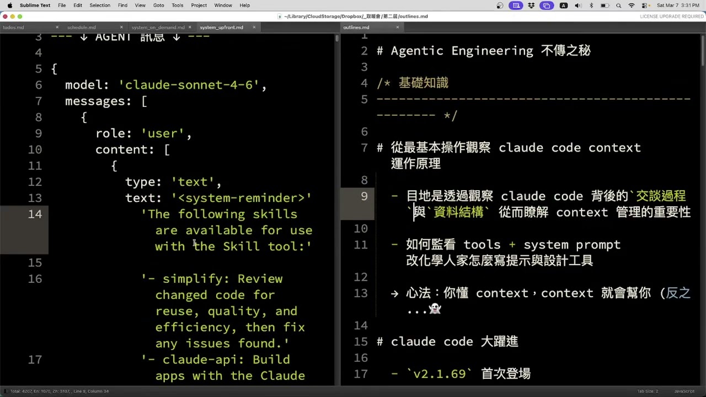This screenshot has height=397, width=706.
Task: Click the '- claude-api: Build' line
Action: click(x=216, y=360)
